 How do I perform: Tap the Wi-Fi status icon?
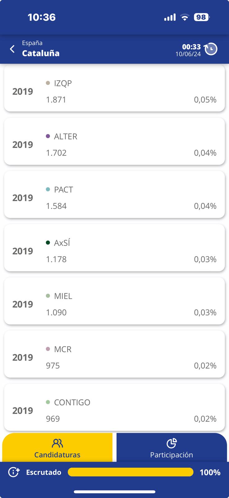(185, 17)
